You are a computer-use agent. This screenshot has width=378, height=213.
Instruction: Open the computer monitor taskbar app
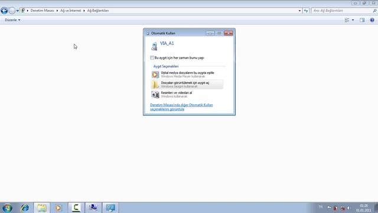[x=93, y=208]
